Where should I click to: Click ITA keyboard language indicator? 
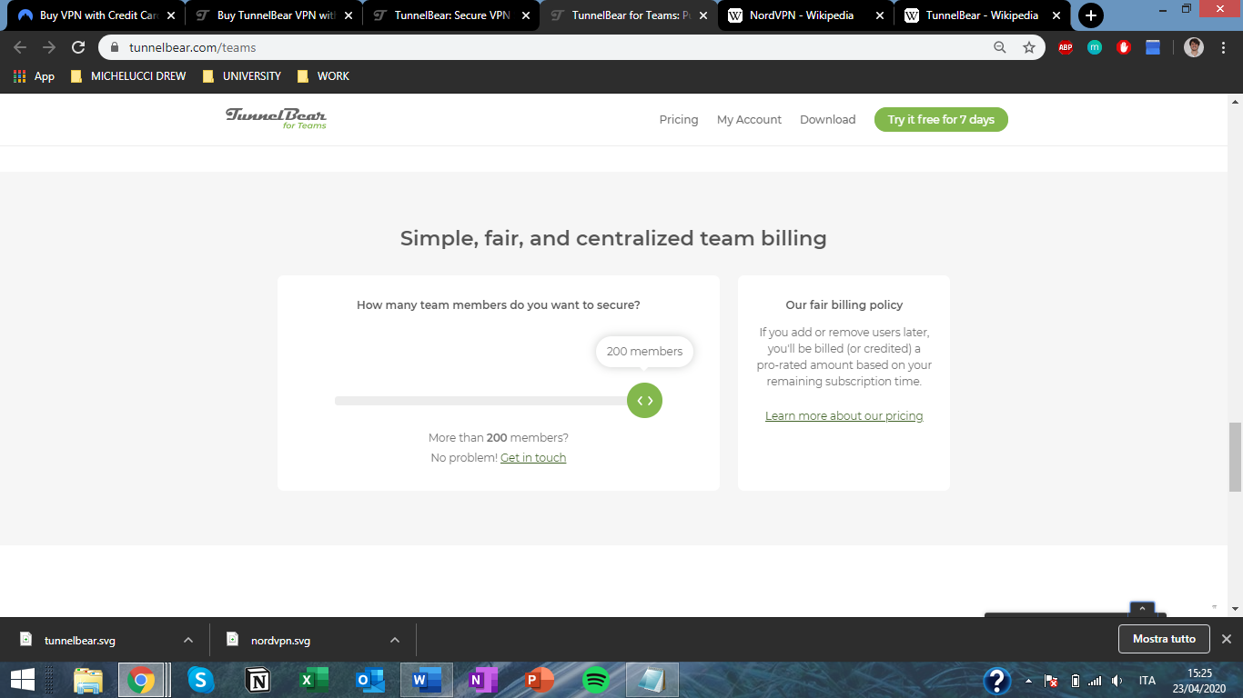tap(1147, 681)
